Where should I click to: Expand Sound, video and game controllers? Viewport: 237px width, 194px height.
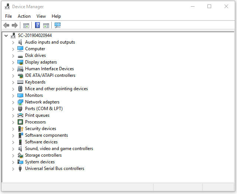pos(13,149)
